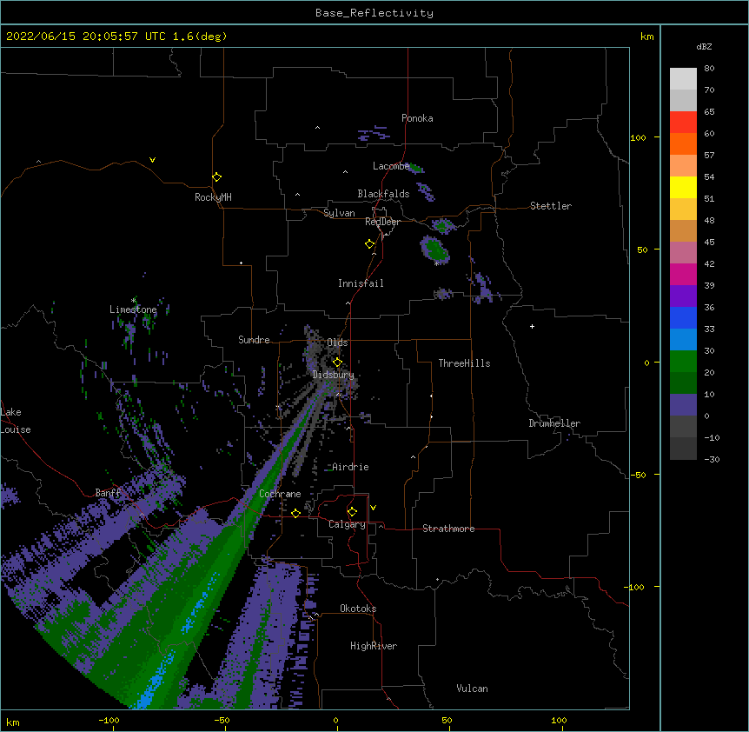
Task: Select the Airdrie label
Action: pyautogui.click(x=350, y=467)
